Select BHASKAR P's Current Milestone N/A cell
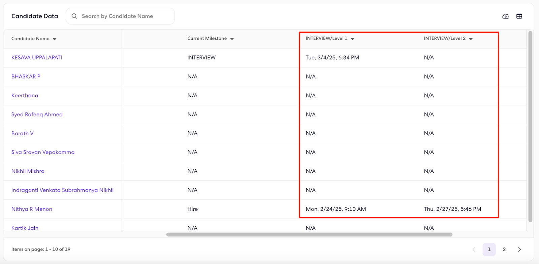 pos(192,76)
